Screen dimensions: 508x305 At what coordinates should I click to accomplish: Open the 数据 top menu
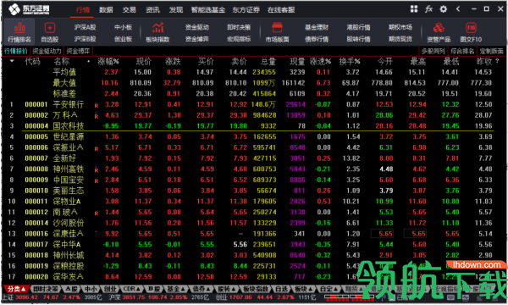pos(106,9)
